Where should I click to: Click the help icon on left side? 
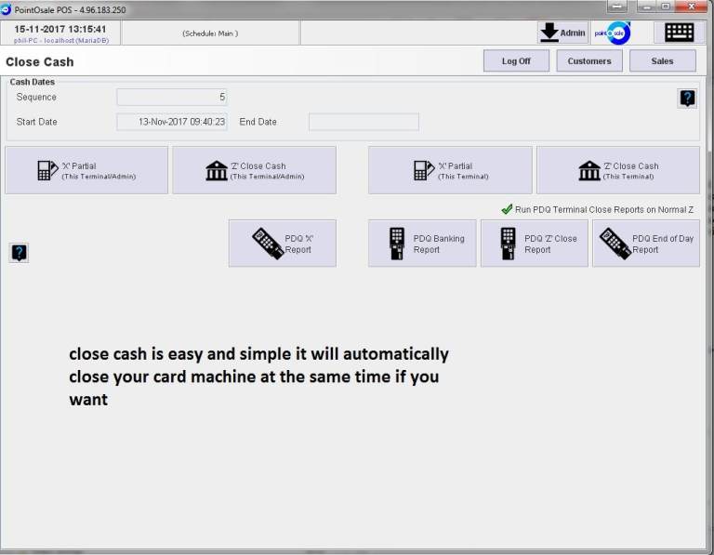19,252
